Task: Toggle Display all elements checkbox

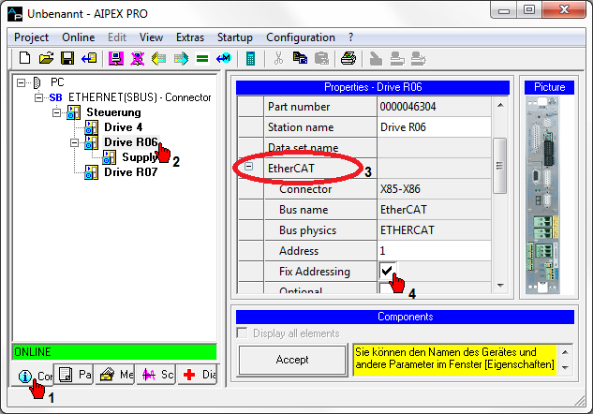Action: (x=242, y=333)
